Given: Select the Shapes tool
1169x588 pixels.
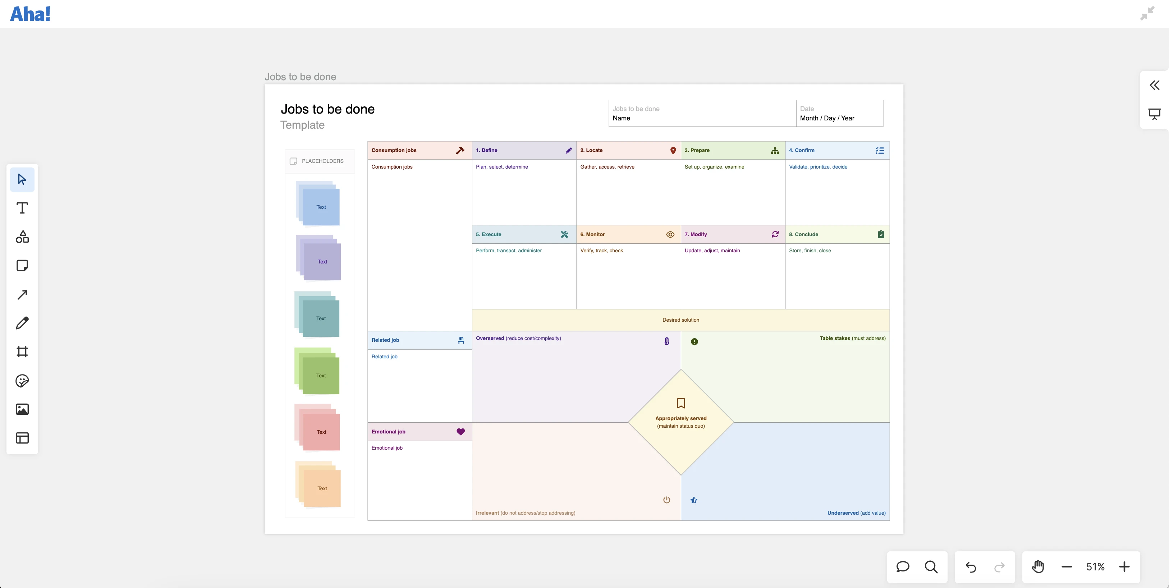Looking at the screenshot, I should tap(22, 237).
